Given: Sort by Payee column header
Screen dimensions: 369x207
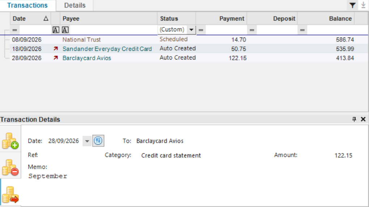Looking at the screenshot, I should 109,18.
